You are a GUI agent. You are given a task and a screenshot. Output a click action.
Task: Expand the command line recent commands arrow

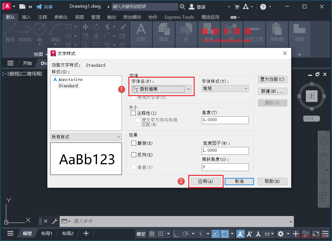pyautogui.click(x=291, y=222)
